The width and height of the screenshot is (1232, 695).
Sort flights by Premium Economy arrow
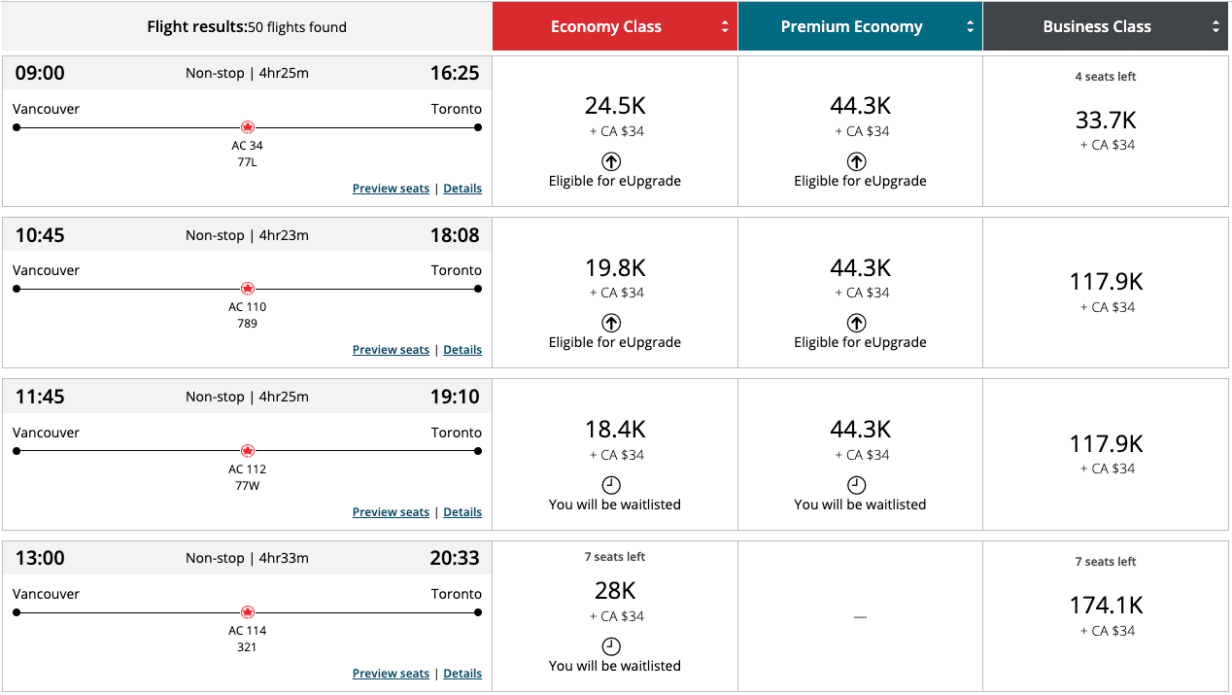(970, 27)
